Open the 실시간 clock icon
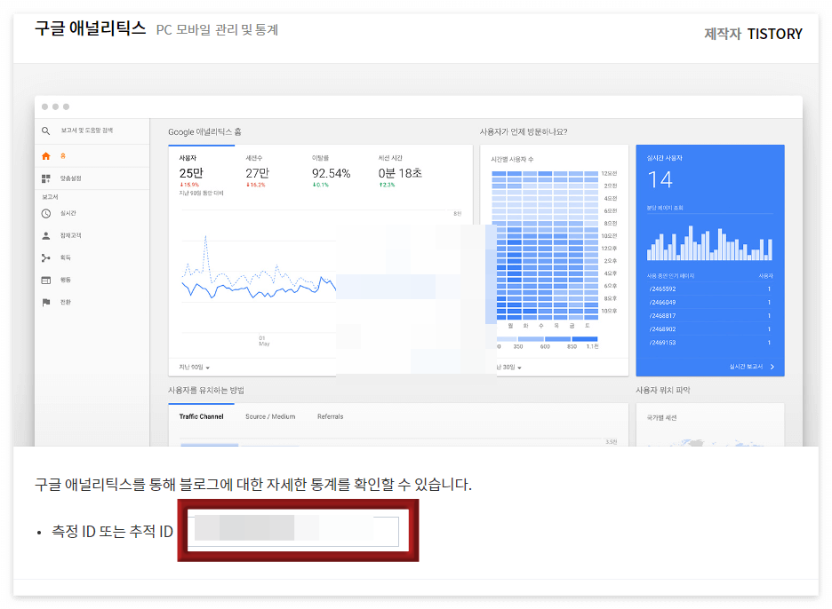 [x=46, y=214]
